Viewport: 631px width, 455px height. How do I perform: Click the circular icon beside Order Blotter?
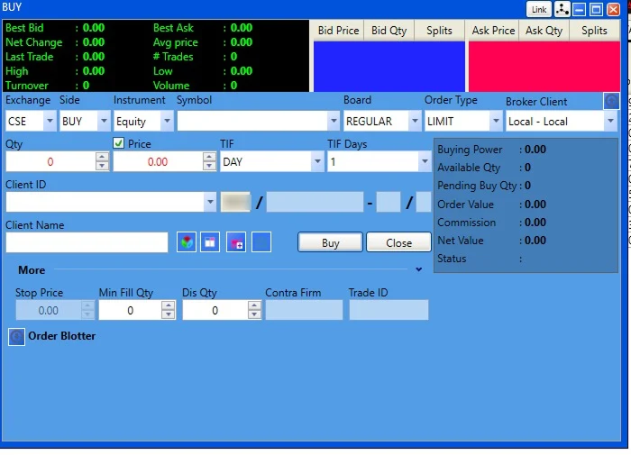[x=16, y=337]
